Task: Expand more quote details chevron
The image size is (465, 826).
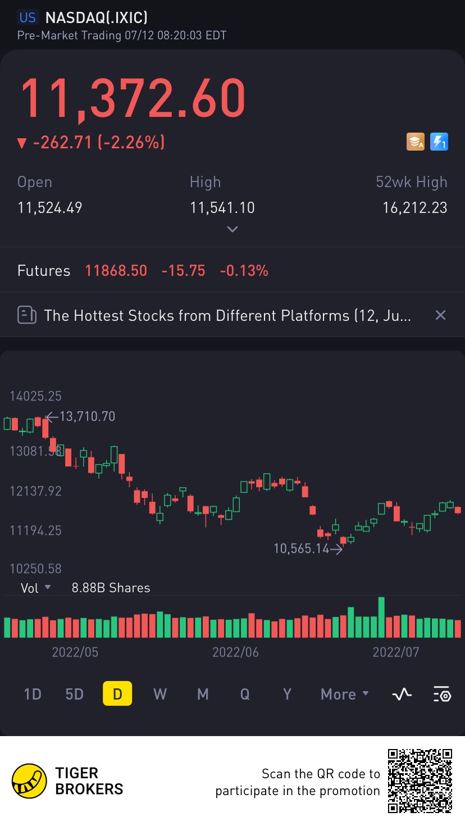Action: pyautogui.click(x=233, y=229)
